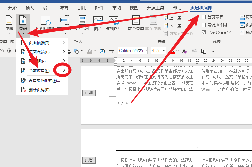Open the 帮助 tab
The height and width of the screenshot is (167, 252).
tap(177, 8)
